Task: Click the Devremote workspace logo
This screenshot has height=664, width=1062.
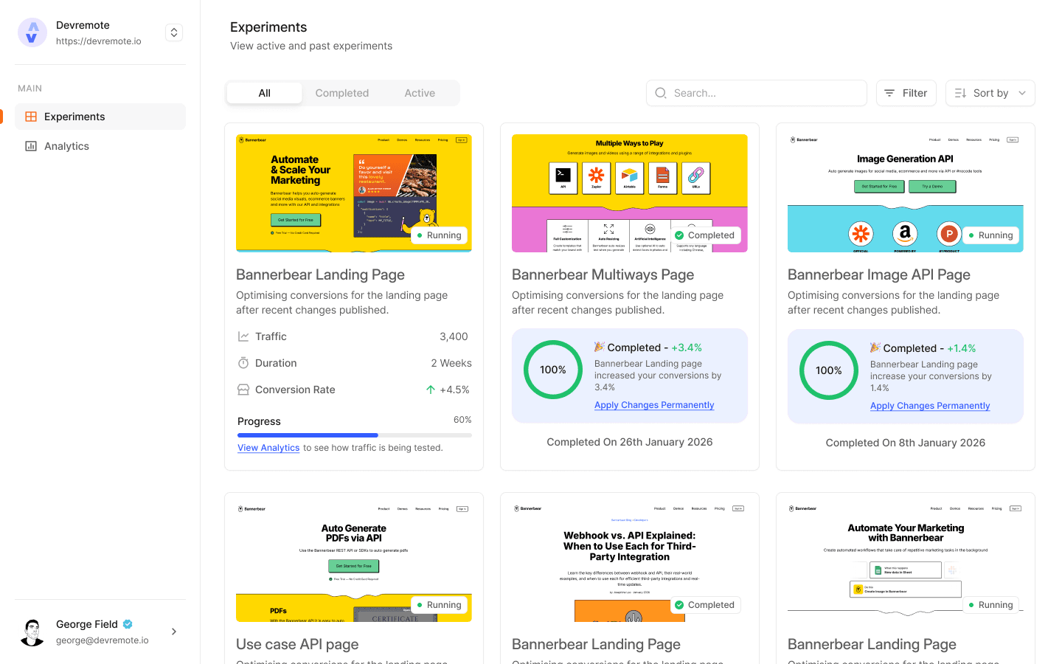Action: point(32,32)
